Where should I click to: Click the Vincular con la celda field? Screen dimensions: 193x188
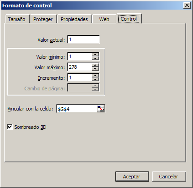[x=77, y=109]
